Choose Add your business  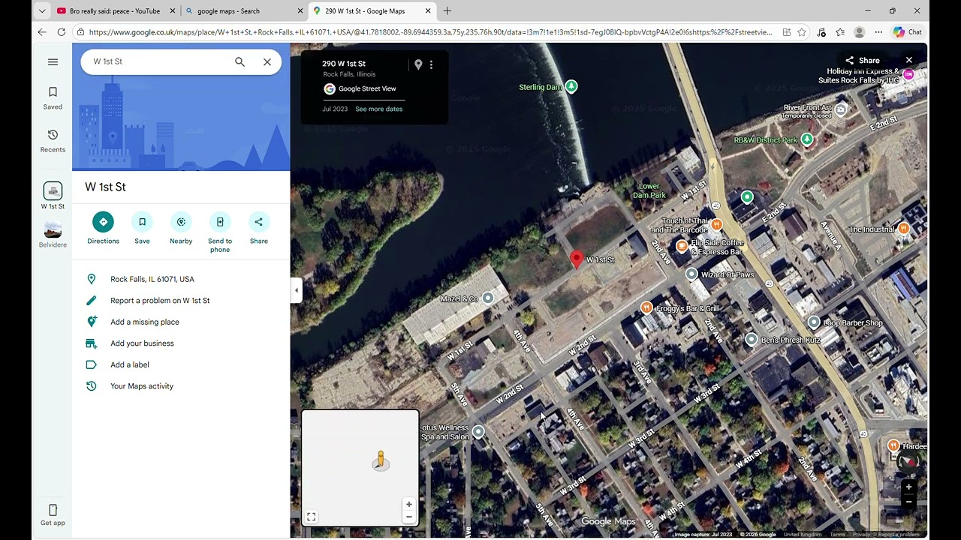(x=181, y=343)
